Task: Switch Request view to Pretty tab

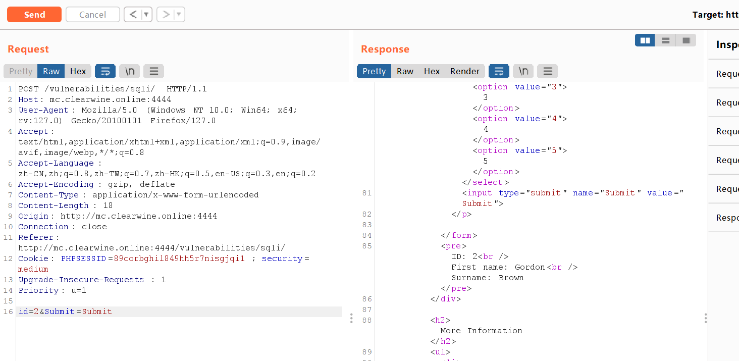Action: point(21,71)
